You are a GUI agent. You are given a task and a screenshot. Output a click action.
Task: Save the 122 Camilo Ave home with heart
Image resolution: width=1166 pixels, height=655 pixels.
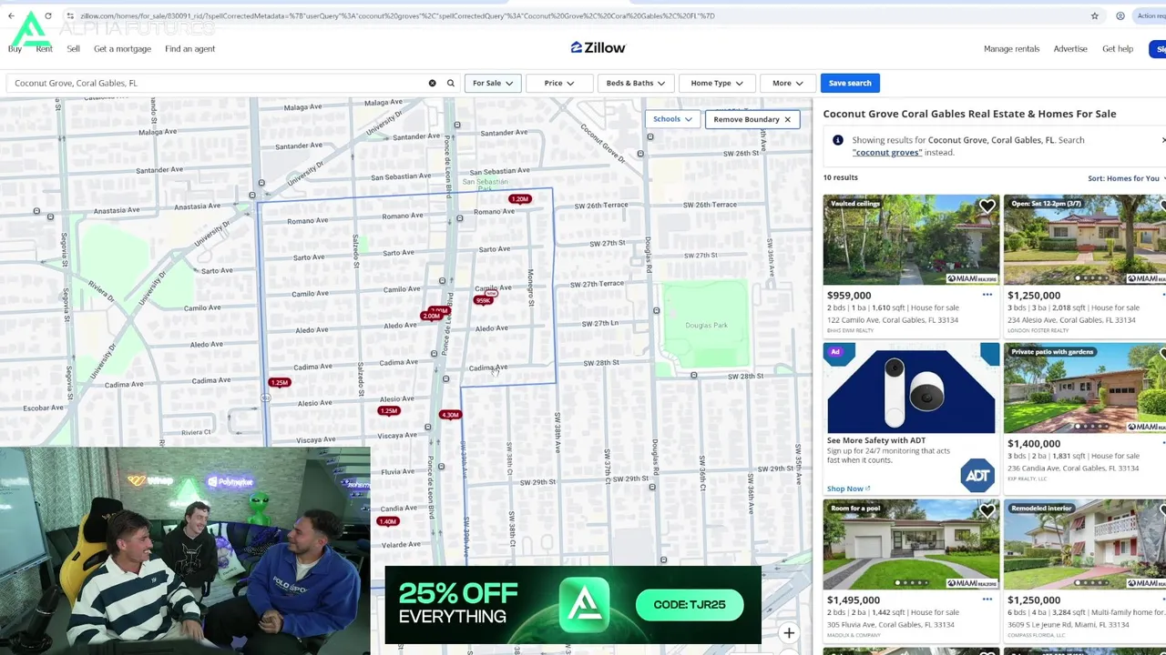point(987,207)
